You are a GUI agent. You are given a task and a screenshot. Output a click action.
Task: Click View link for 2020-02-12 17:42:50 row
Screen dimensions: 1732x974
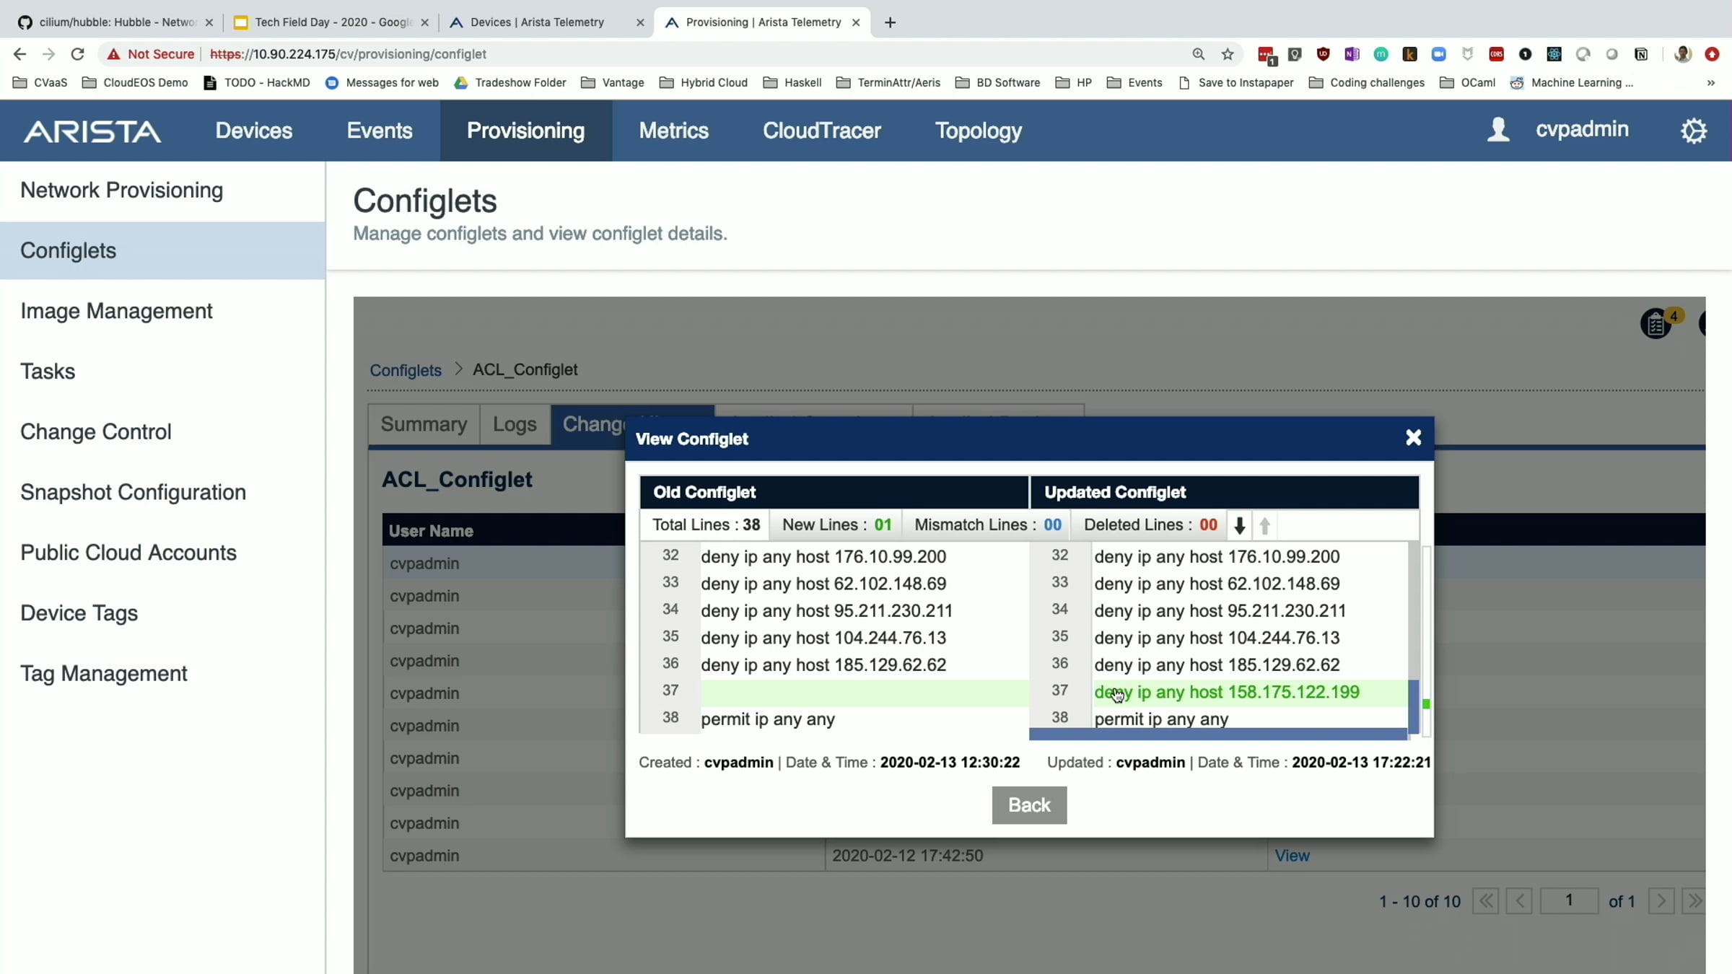[1292, 856]
